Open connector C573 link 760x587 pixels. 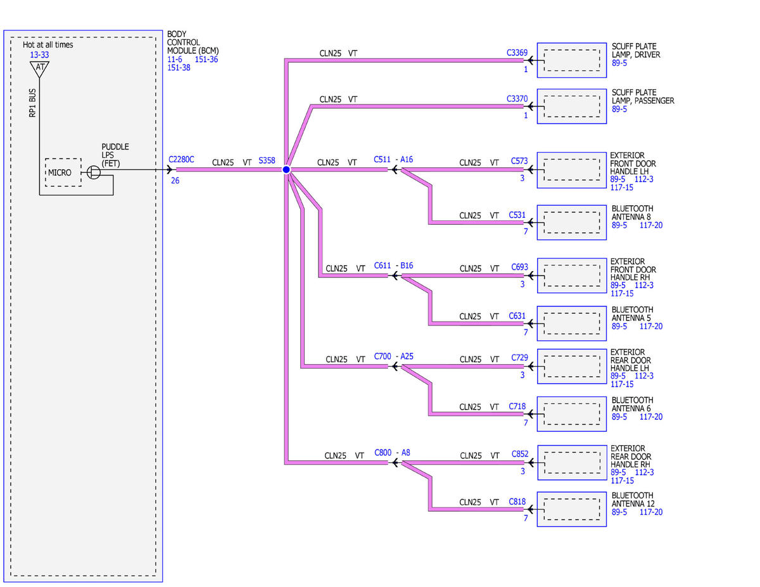tap(519, 161)
